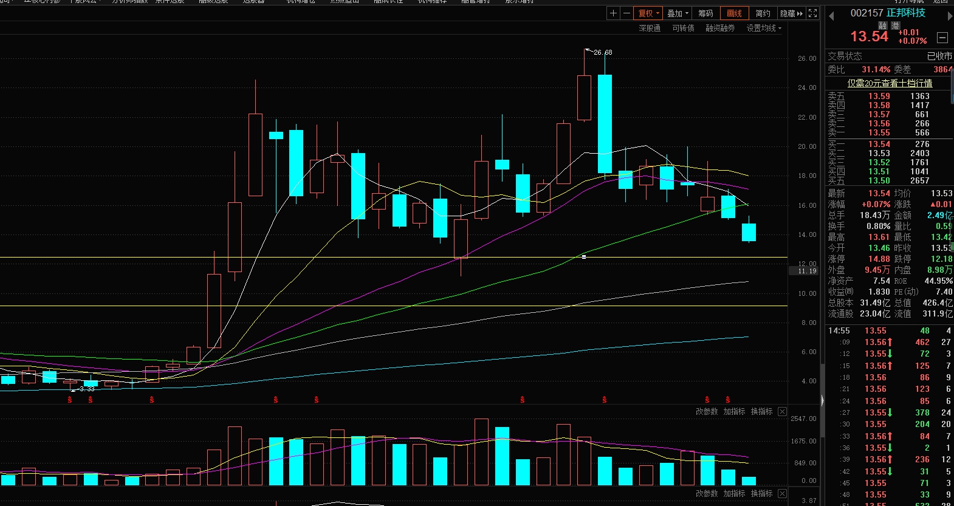Viewport: 954px width, 506px height.
Task: Click the 涨停 limit-up value 14.88
Action: (x=879, y=259)
